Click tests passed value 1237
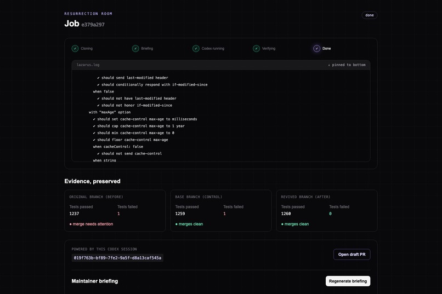 pyautogui.click(x=74, y=214)
